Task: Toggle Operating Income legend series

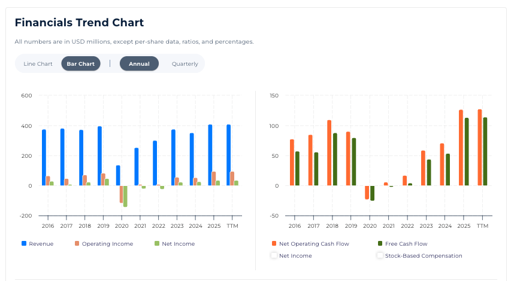Action: (x=107, y=244)
